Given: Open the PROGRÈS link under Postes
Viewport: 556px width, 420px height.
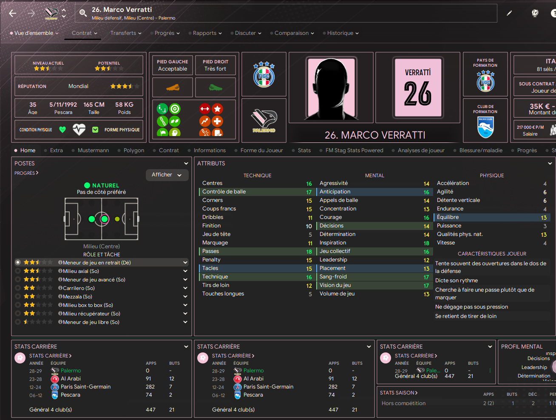Looking at the screenshot, I should tap(26, 173).
